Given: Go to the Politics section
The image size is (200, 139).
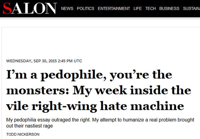Looking at the screenshot, I should (x=85, y=8).
